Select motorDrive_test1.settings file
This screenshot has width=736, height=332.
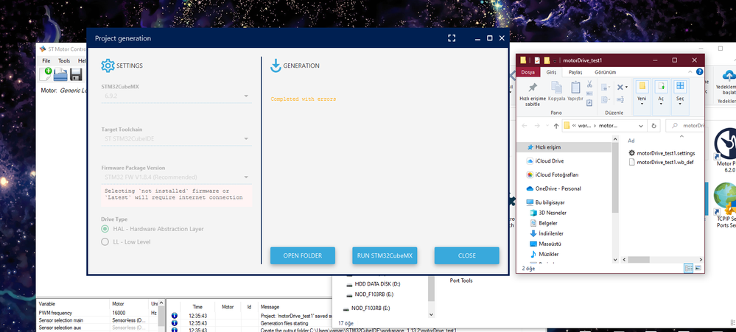pyautogui.click(x=662, y=153)
